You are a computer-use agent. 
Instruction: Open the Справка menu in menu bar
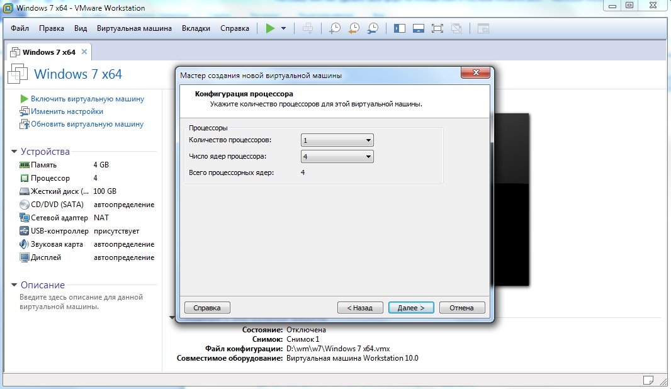point(235,28)
